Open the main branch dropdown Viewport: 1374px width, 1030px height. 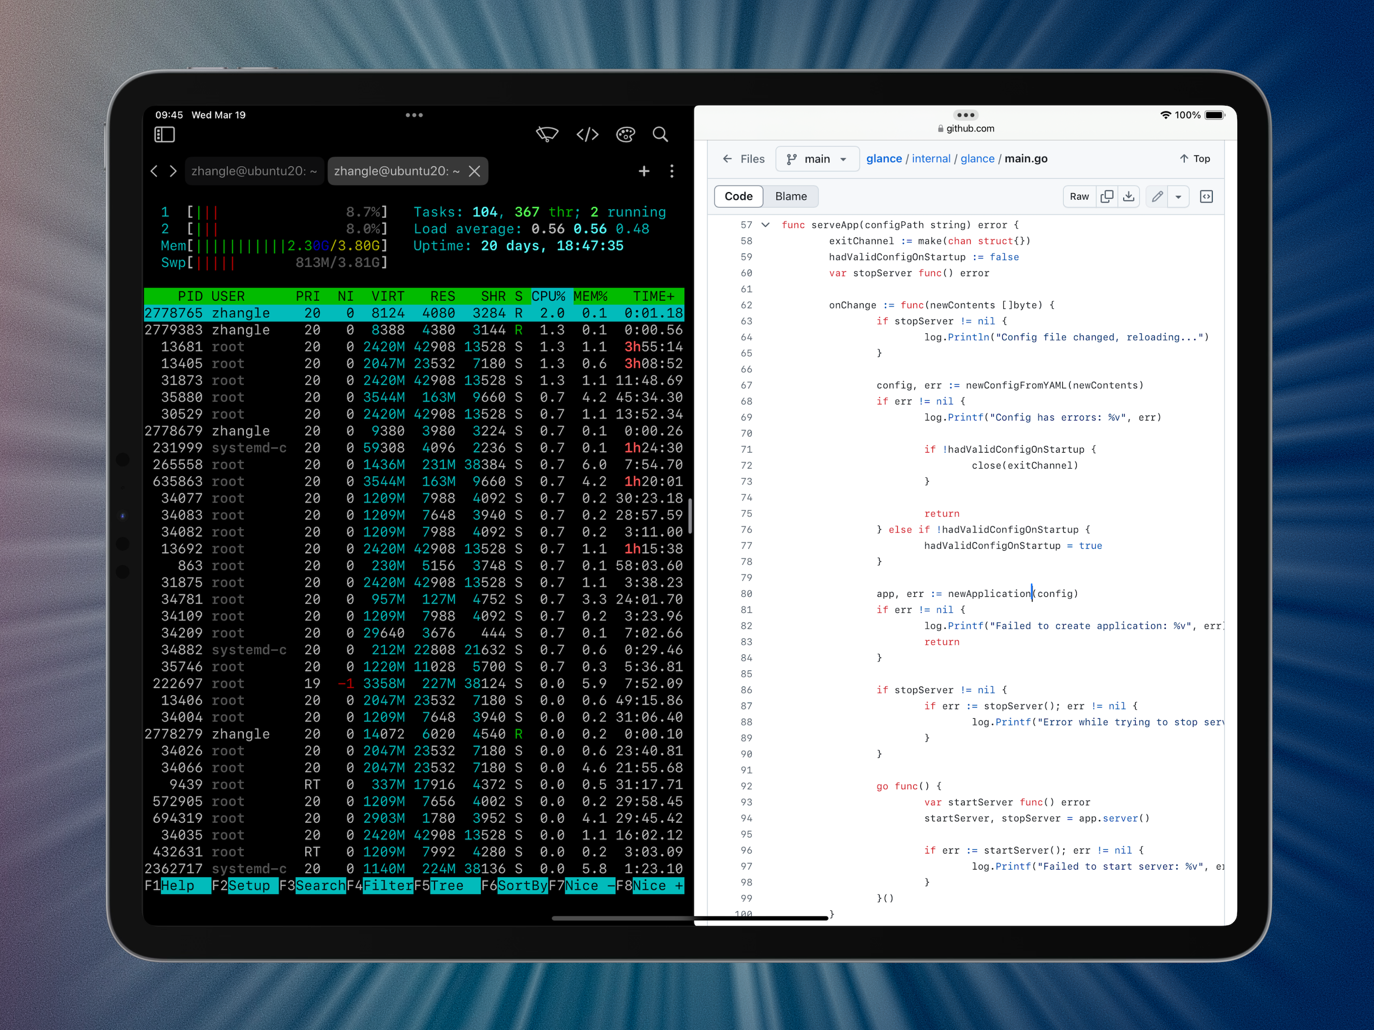coord(817,159)
